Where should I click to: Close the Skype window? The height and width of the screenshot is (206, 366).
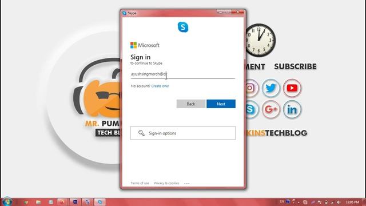(238, 11)
